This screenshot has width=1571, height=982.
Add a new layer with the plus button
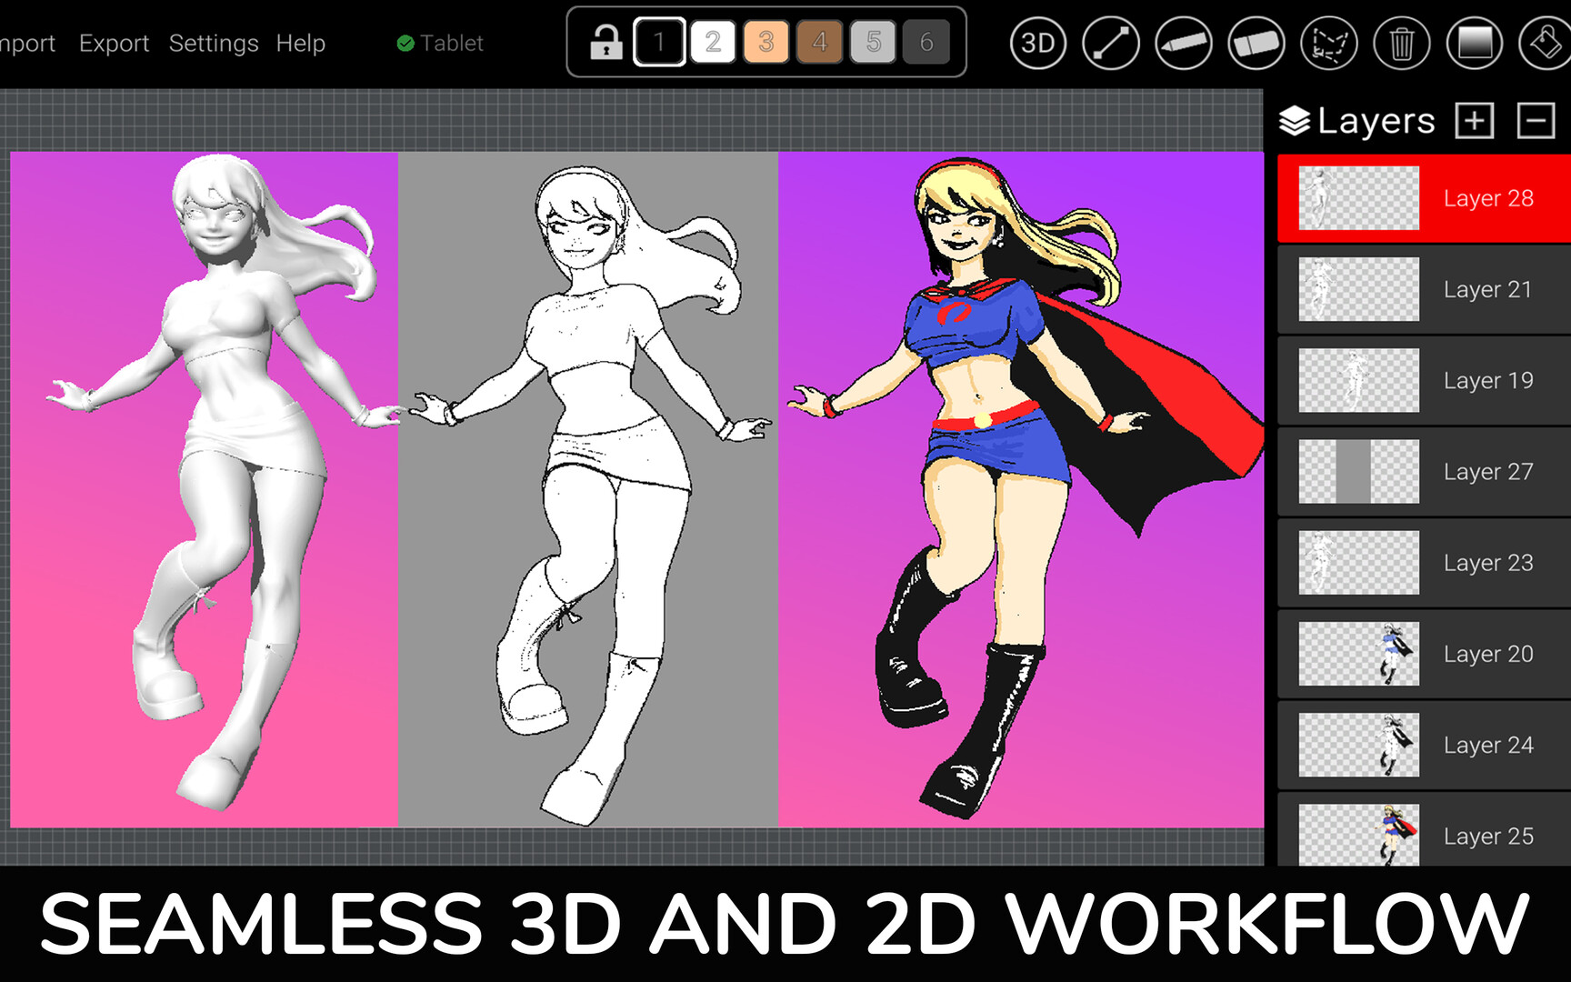pyautogui.click(x=1475, y=119)
